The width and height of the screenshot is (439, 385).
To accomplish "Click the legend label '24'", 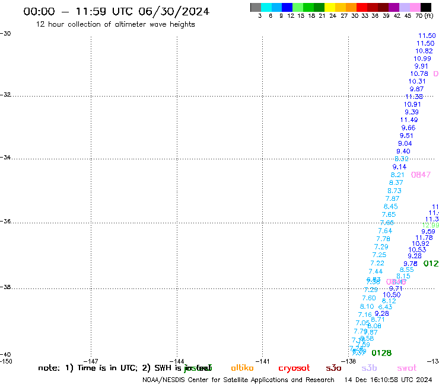I will coord(333,16).
